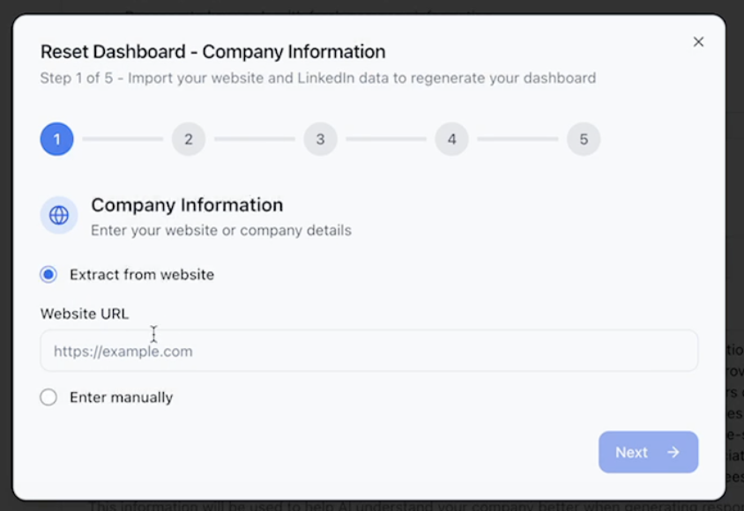Click the "Enter manually" label text
The width and height of the screenshot is (744, 511).
tap(121, 397)
